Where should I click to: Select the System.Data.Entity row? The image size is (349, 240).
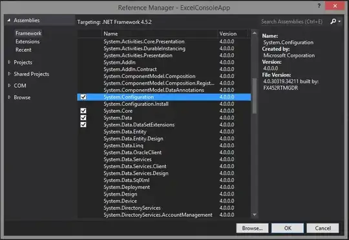click(x=164, y=132)
